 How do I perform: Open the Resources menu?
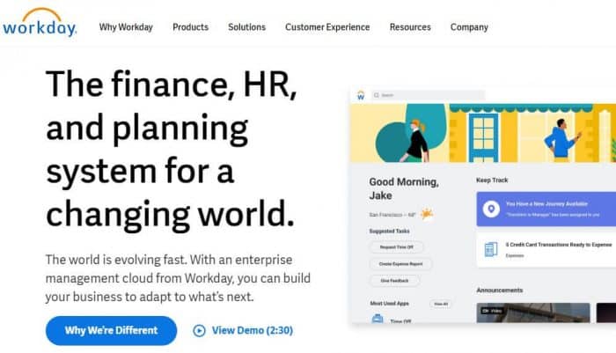(x=410, y=27)
